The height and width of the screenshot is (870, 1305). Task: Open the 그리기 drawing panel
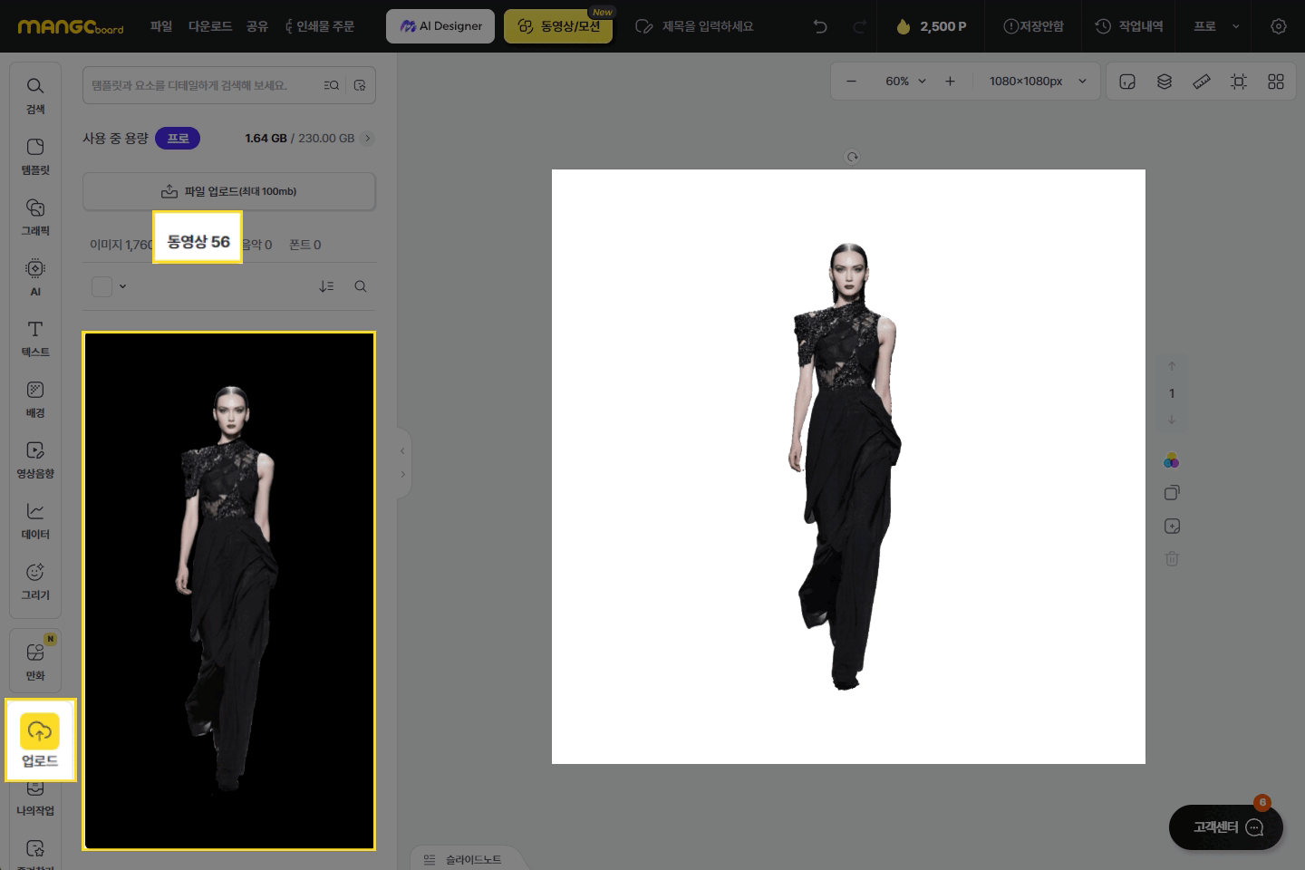coord(35,581)
